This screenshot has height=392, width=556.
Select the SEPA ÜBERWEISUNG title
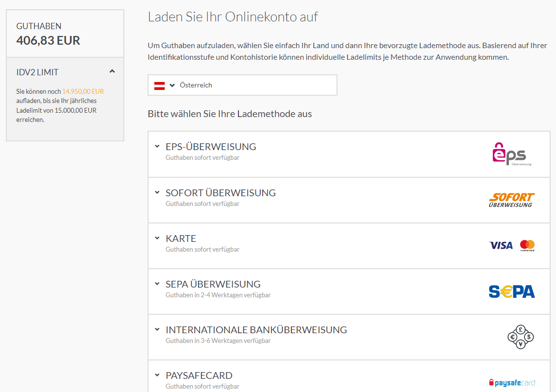pyautogui.click(x=213, y=284)
